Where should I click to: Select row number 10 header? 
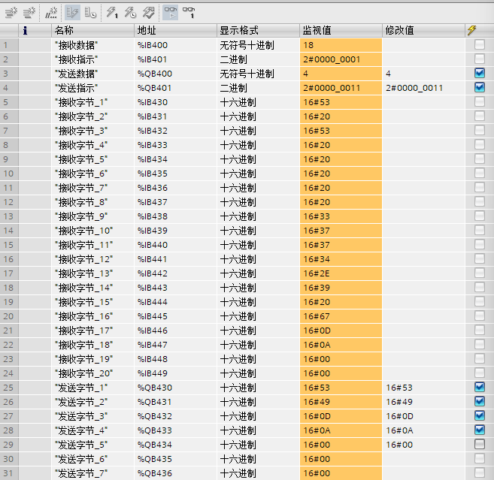(x=8, y=174)
